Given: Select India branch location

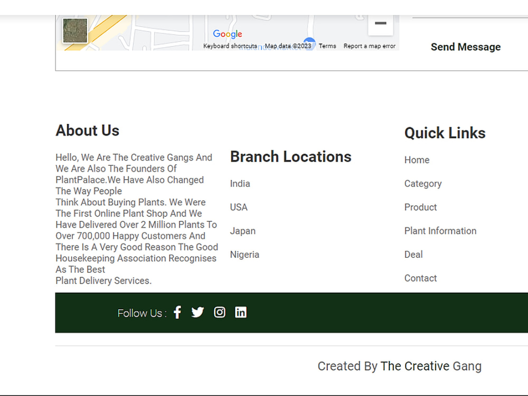Looking at the screenshot, I should (x=240, y=184).
